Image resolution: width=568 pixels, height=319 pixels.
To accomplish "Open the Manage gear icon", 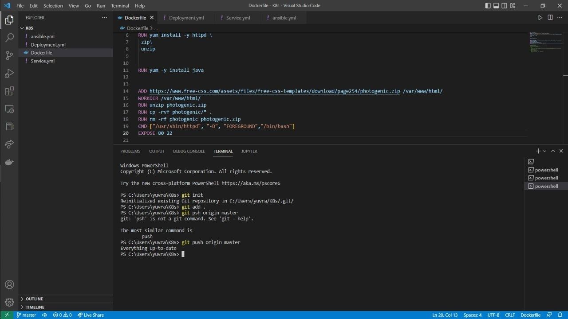I will coord(9,302).
